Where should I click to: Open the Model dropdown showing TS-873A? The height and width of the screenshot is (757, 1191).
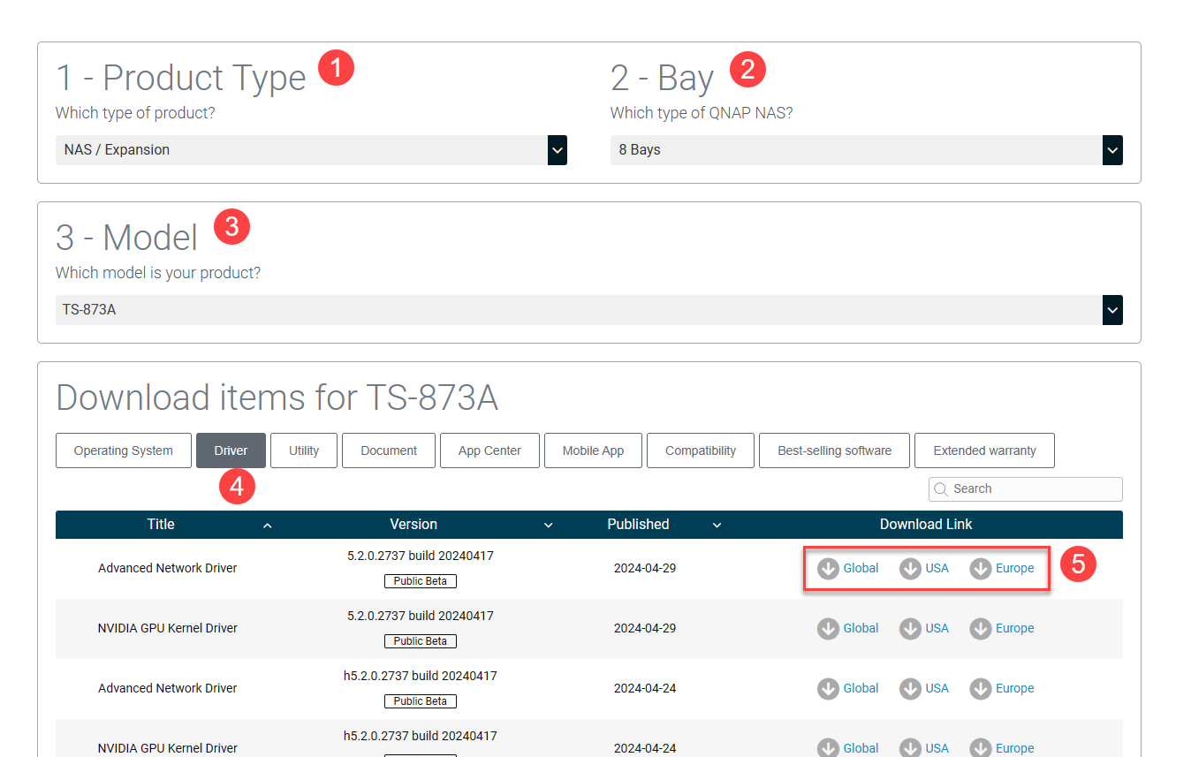(1112, 310)
